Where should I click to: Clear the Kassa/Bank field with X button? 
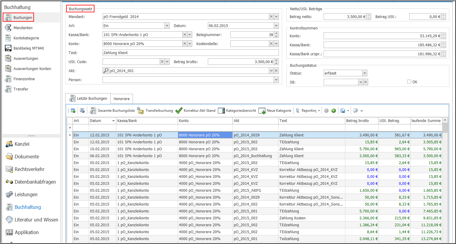point(185,35)
